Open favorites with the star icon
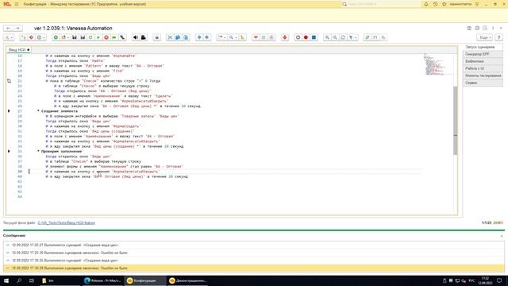Viewport: 508px width, 286px height. click(x=444, y=4)
